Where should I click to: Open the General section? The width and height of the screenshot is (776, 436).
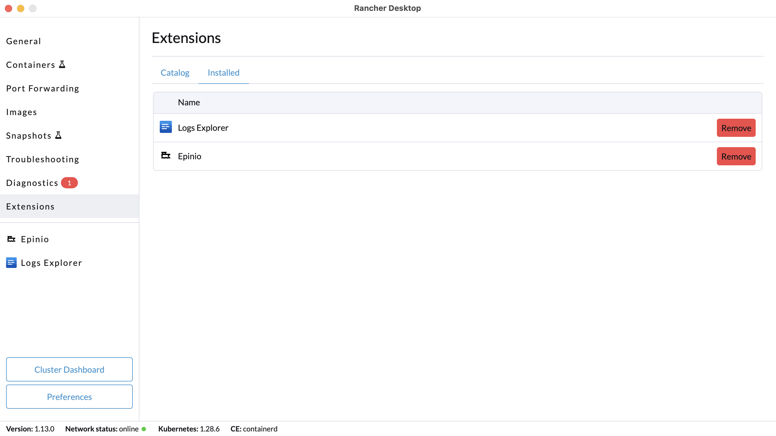[x=69, y=41]
